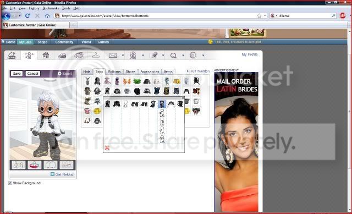The width and height of the screenshot is (352, 214).
Task: Click the Save button
Action: [16, 74]
